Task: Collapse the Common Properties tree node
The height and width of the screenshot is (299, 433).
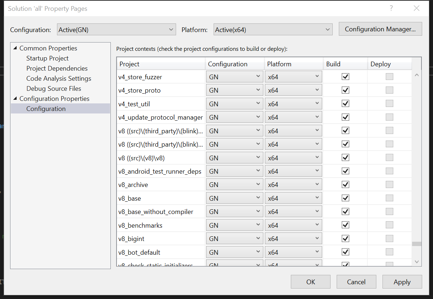Action: tap(15, 48)
